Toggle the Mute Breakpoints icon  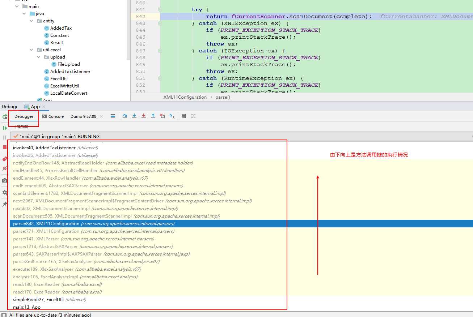(5, 168)
